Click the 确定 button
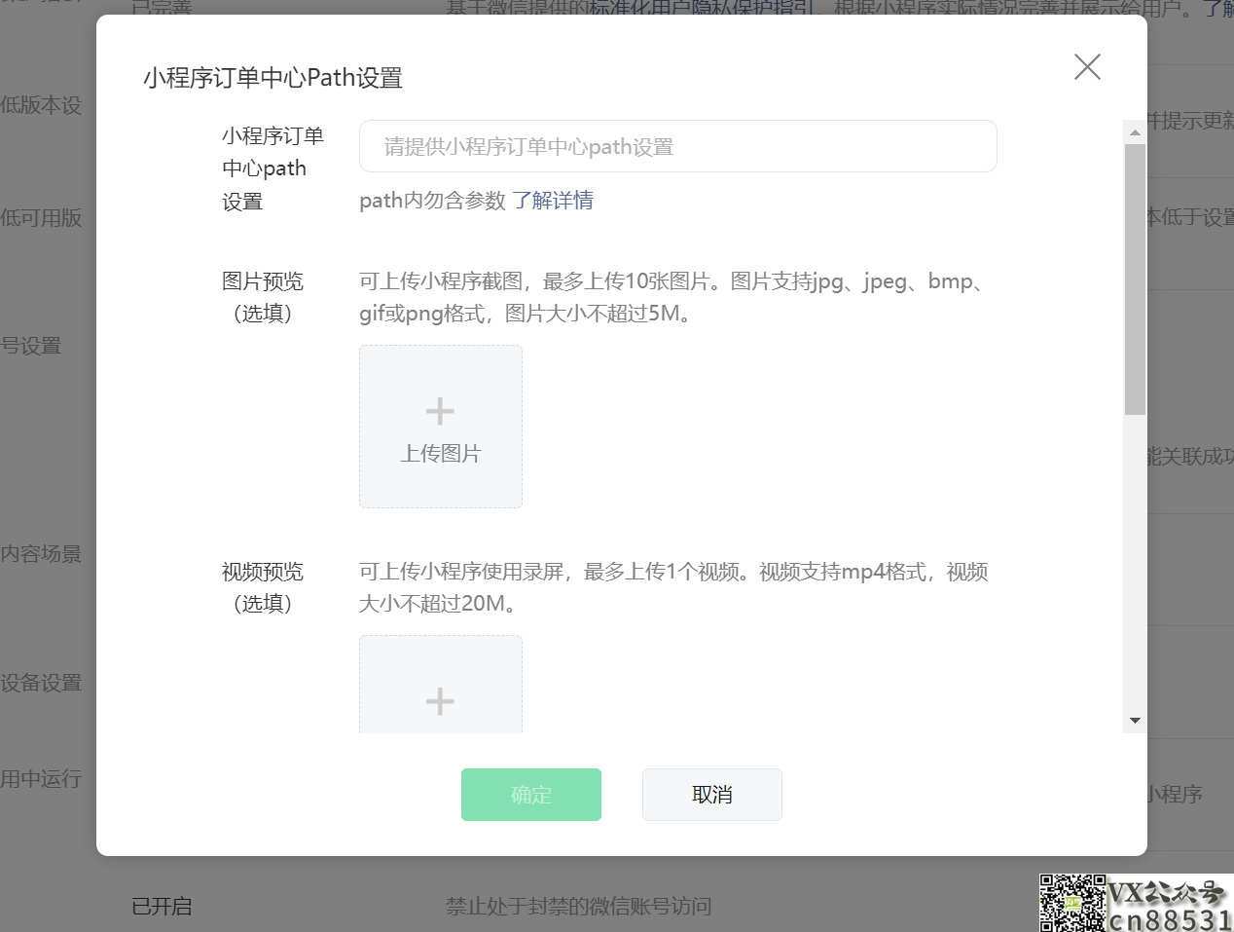This screenshot has width=1234, height=932. click(530, 795)
